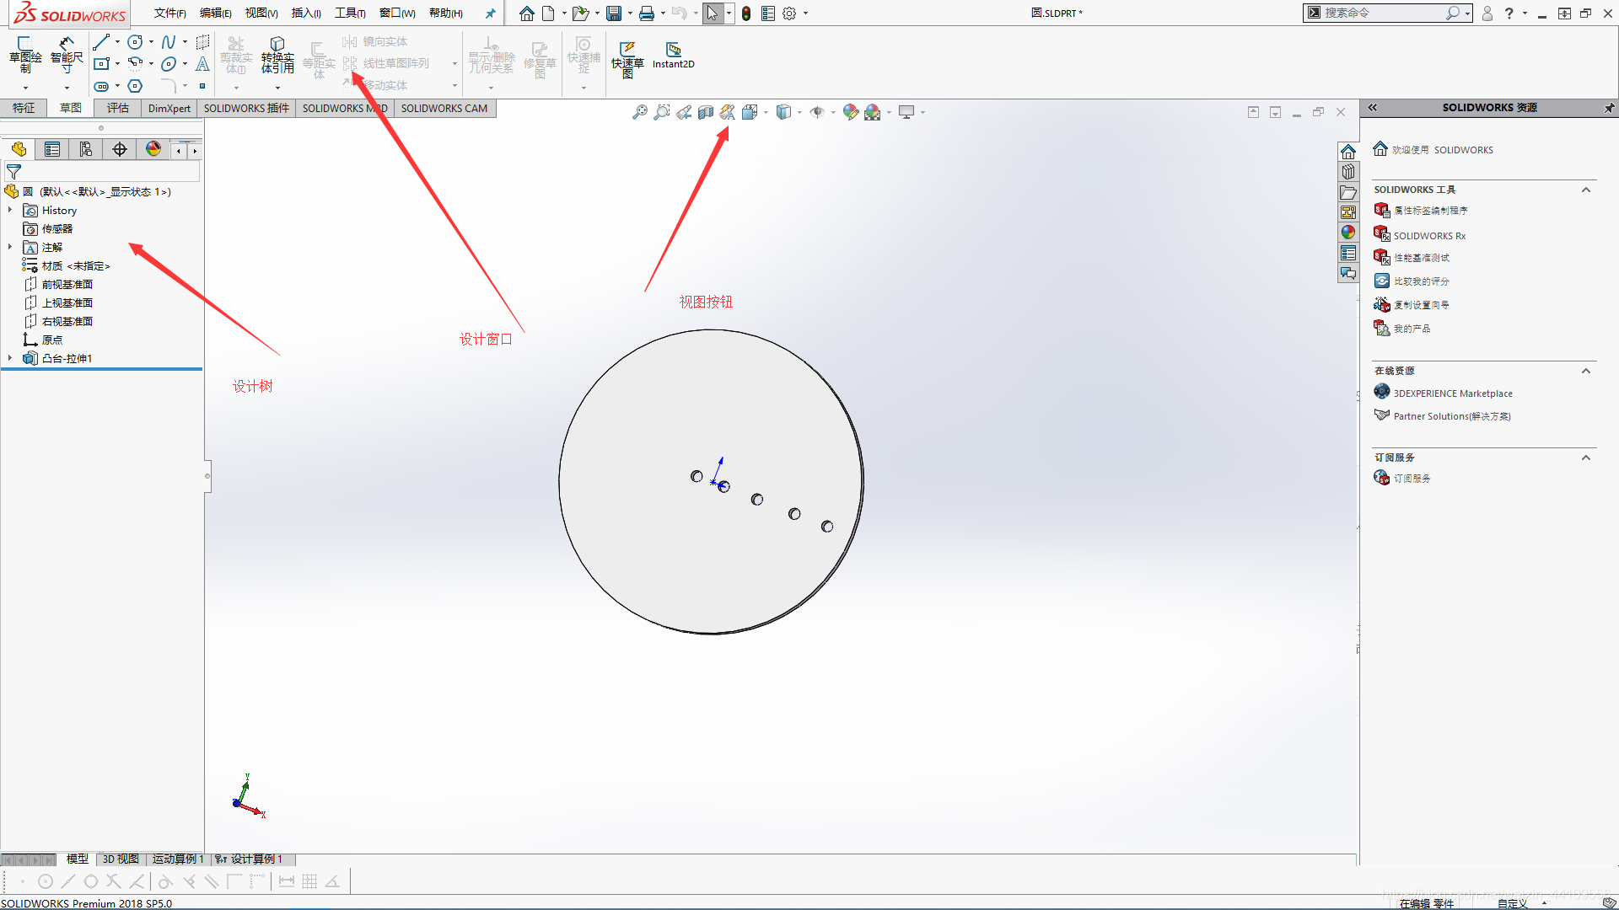Viewport: 1619px width, 910px height.
Task: Click the DisplayManager color ball tab
Action: 153,150
